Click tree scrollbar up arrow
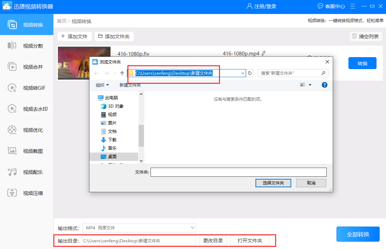Image resolution: width=386 pixels, height=249 pixels. 141,94
